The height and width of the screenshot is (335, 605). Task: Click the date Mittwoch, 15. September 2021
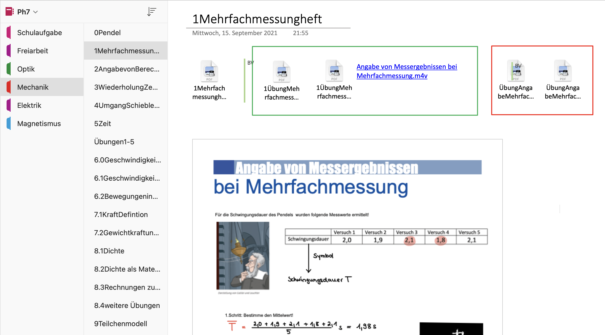pyautogui.click(x=234, y=33)
